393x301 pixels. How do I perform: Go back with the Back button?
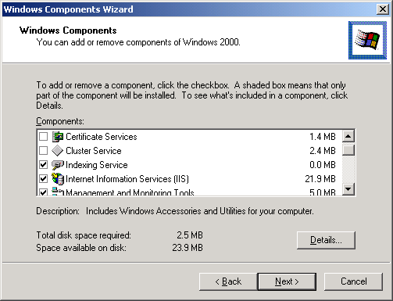point(228,281)
